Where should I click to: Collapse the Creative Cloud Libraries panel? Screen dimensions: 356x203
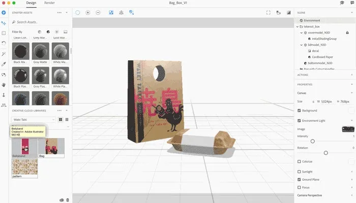click(x=67, y=111)
